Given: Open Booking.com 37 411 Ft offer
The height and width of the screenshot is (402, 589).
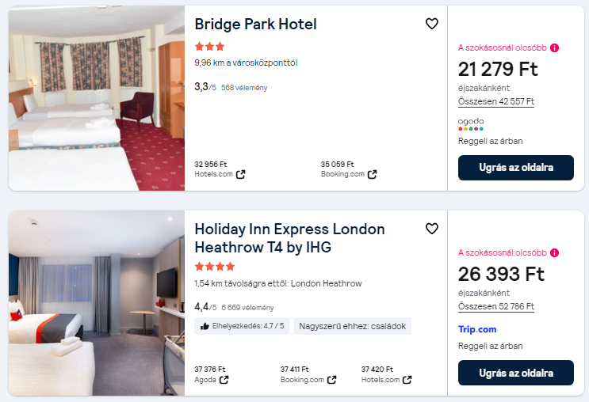Looking at the screenshot, I should [308, 374].
